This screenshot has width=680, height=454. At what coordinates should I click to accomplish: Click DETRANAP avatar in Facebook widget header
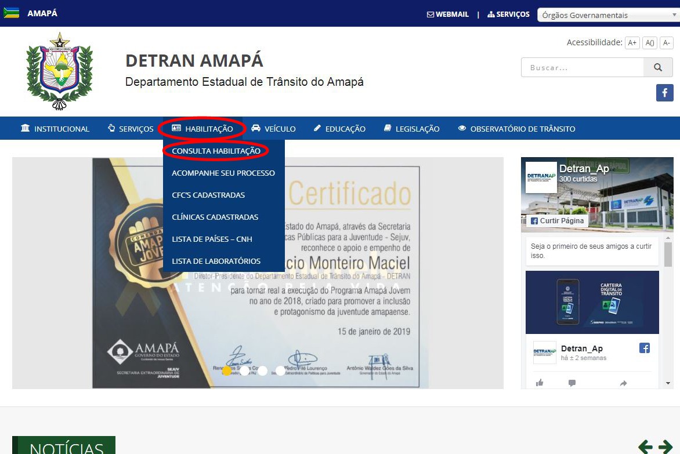click(x=541, y=177)
